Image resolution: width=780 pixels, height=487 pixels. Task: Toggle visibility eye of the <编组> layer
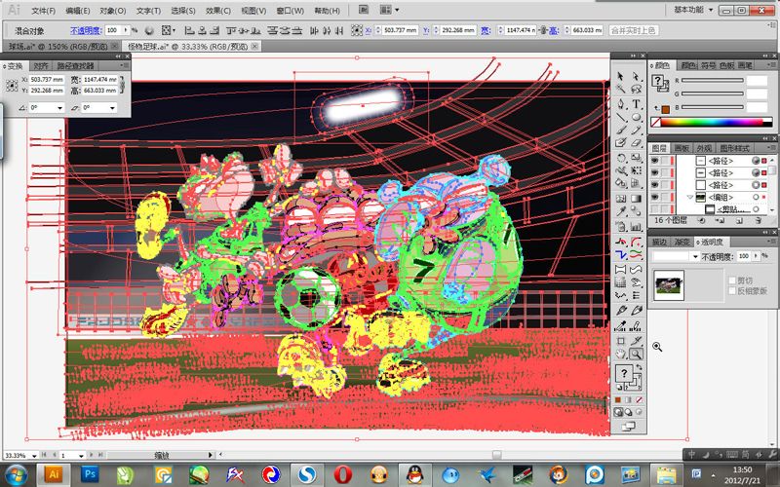click(x=654, y=198)
